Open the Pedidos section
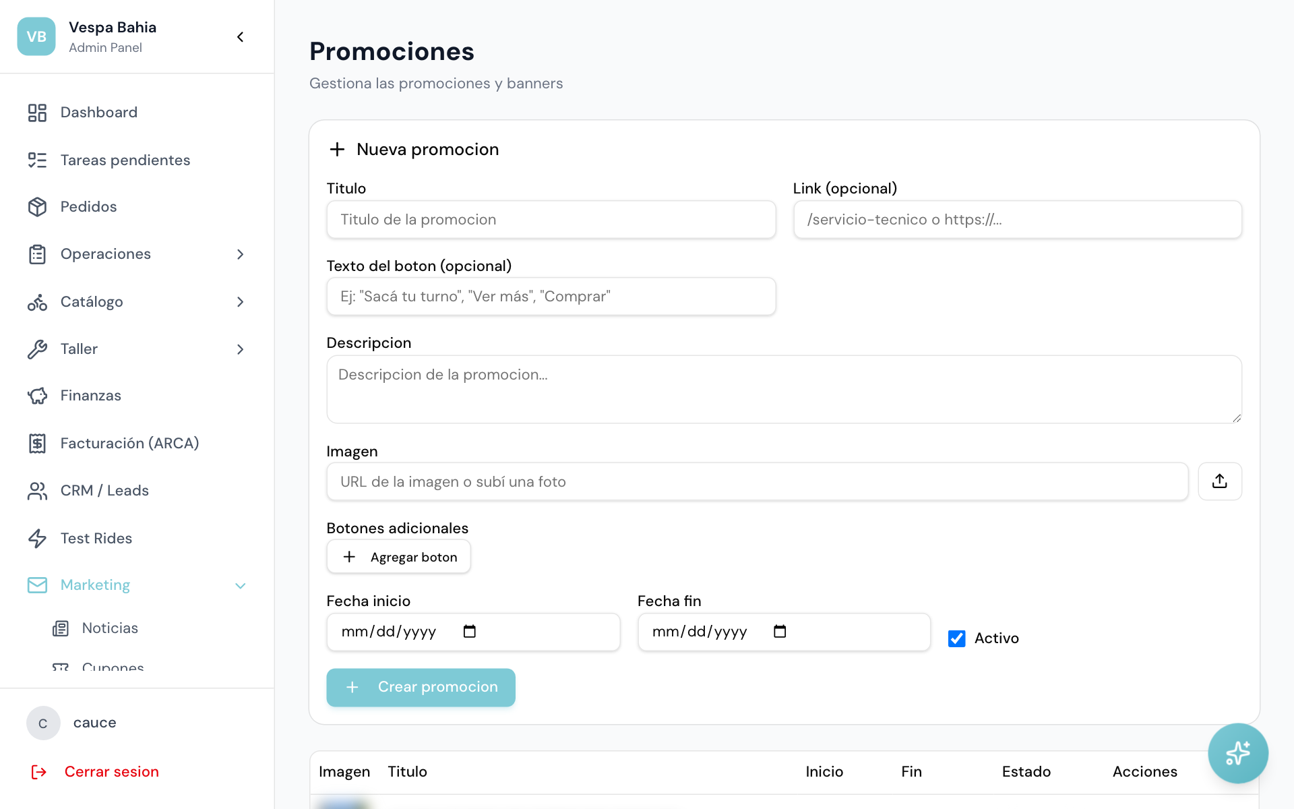This screenshot has height=809, width=1294. pyautogui.click(x=137, y=207)
